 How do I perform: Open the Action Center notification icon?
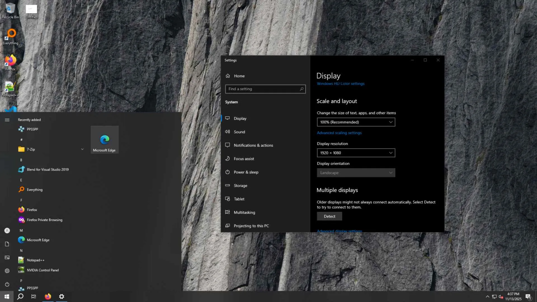pos(528,297)
